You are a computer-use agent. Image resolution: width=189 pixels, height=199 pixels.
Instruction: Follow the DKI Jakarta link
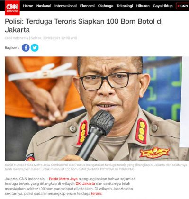(x=85, y=184)
